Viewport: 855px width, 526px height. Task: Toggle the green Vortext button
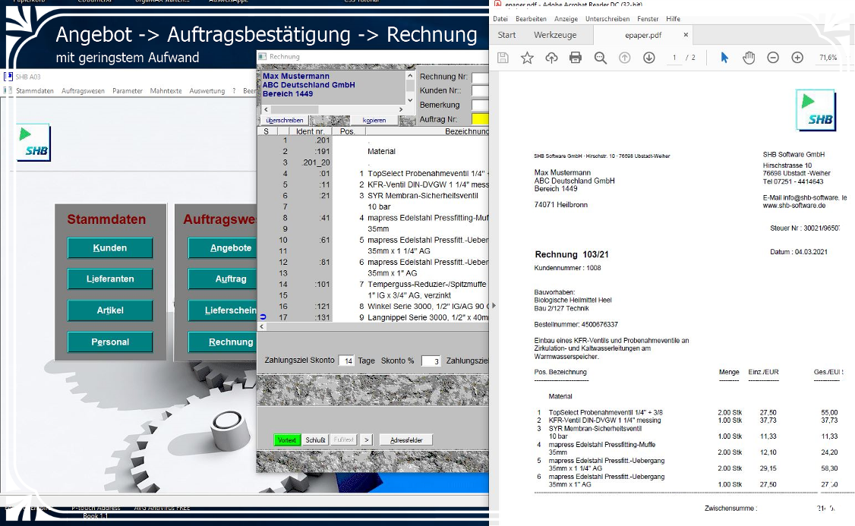tap(287, 439)
